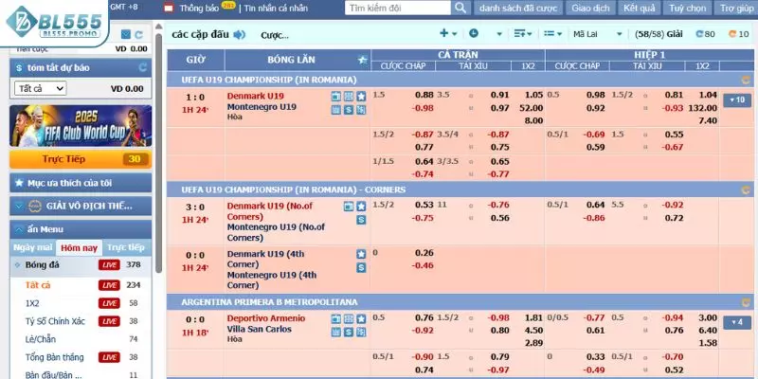Click the refresh icon showing 80 countdown
The height and width of the screenshot is (379, 758).
coord(699,34)
